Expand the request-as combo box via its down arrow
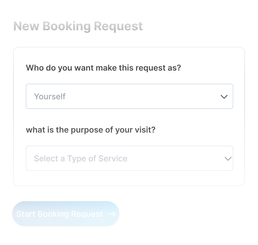This screenshot has width=258, height=245. pyautogui.click(x=224, y=97)
